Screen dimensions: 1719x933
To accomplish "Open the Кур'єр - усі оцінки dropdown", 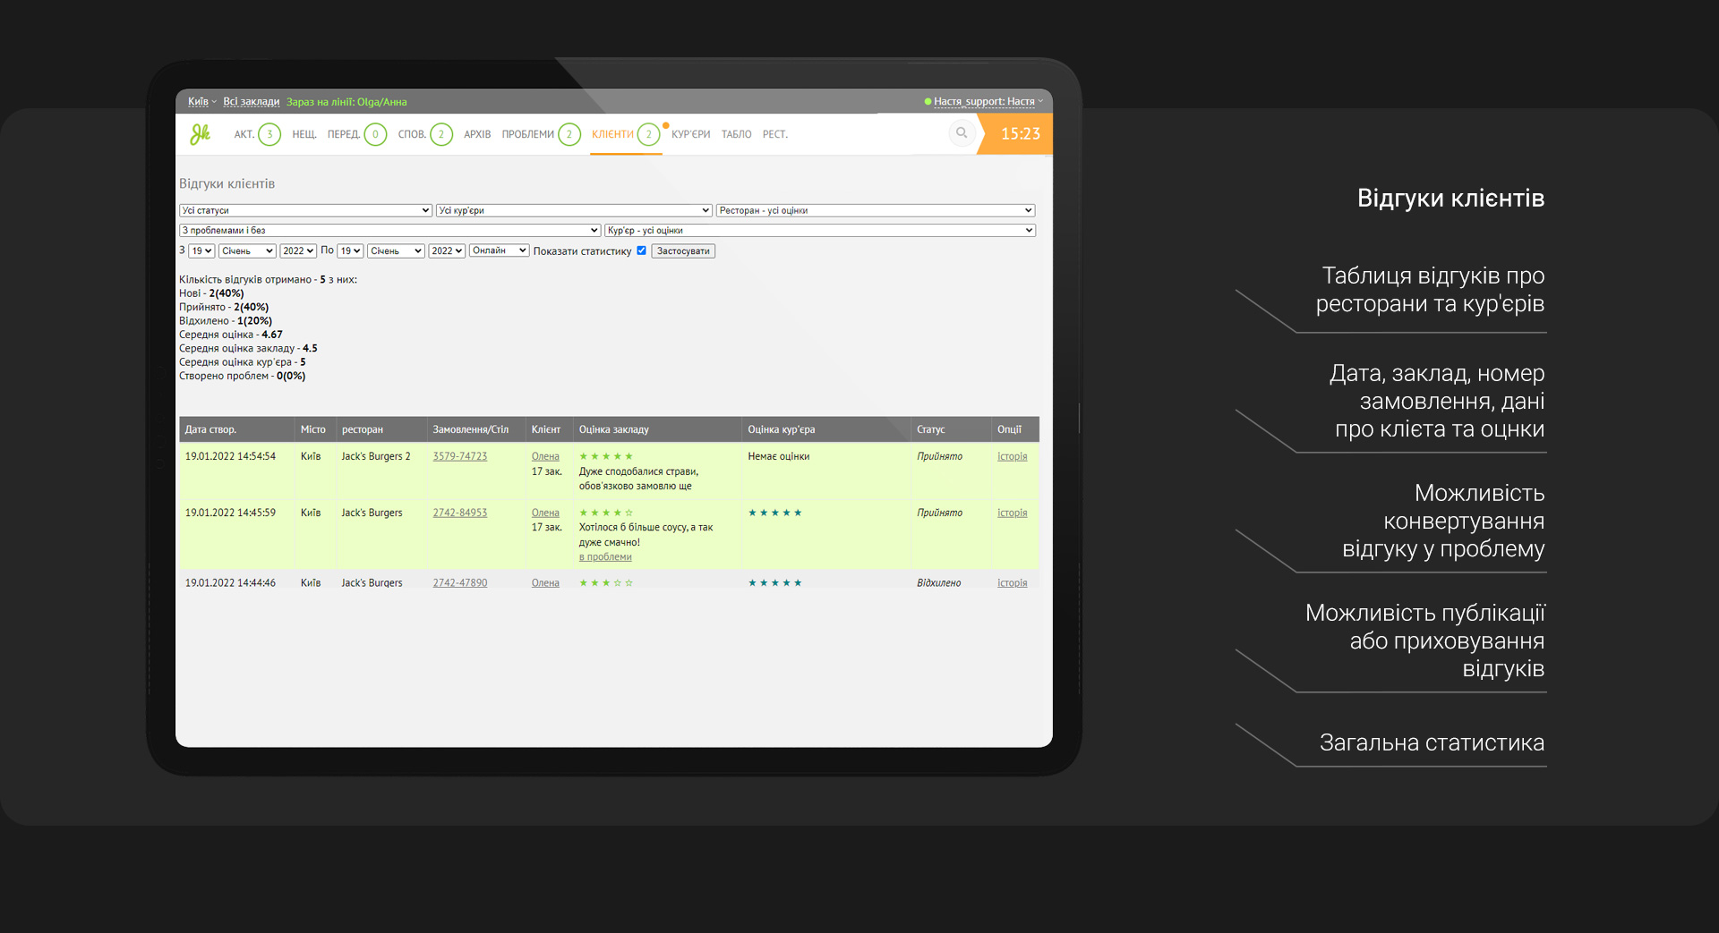I will (x=820, y=230).
